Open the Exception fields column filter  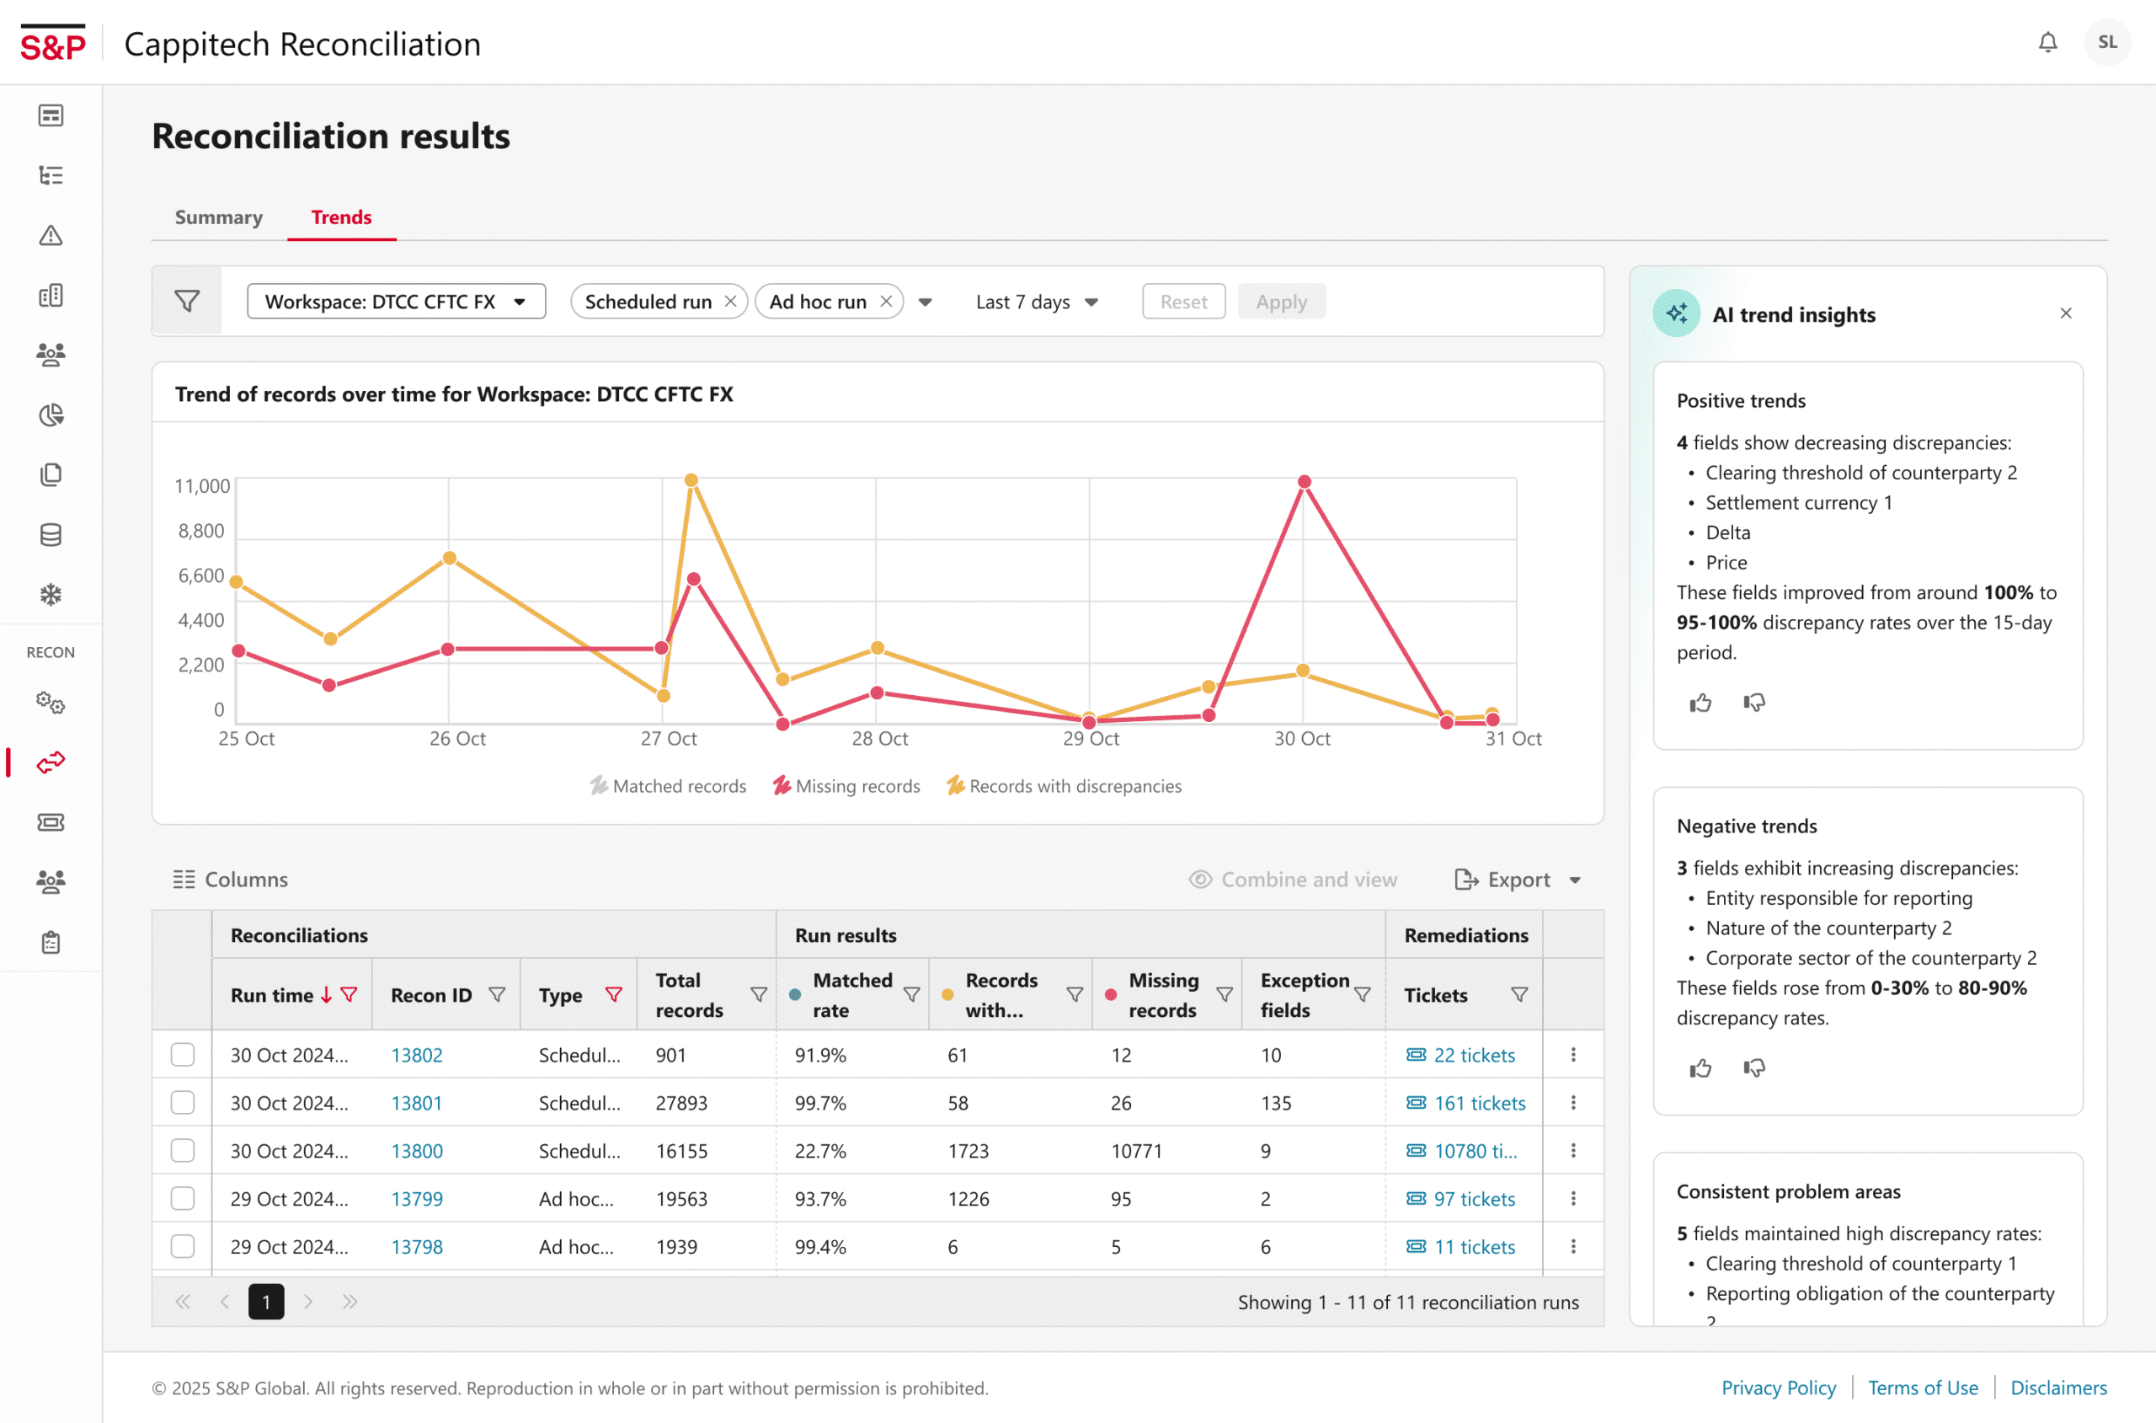[1363, 995]
